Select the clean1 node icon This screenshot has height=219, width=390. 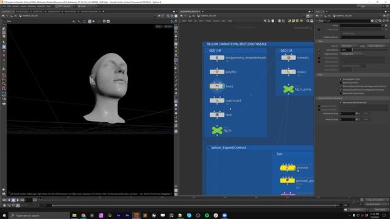[x=288, y=72]
